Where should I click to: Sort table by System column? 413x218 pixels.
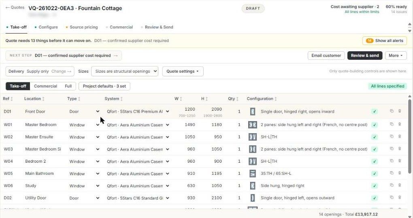(x=114, y=99)
